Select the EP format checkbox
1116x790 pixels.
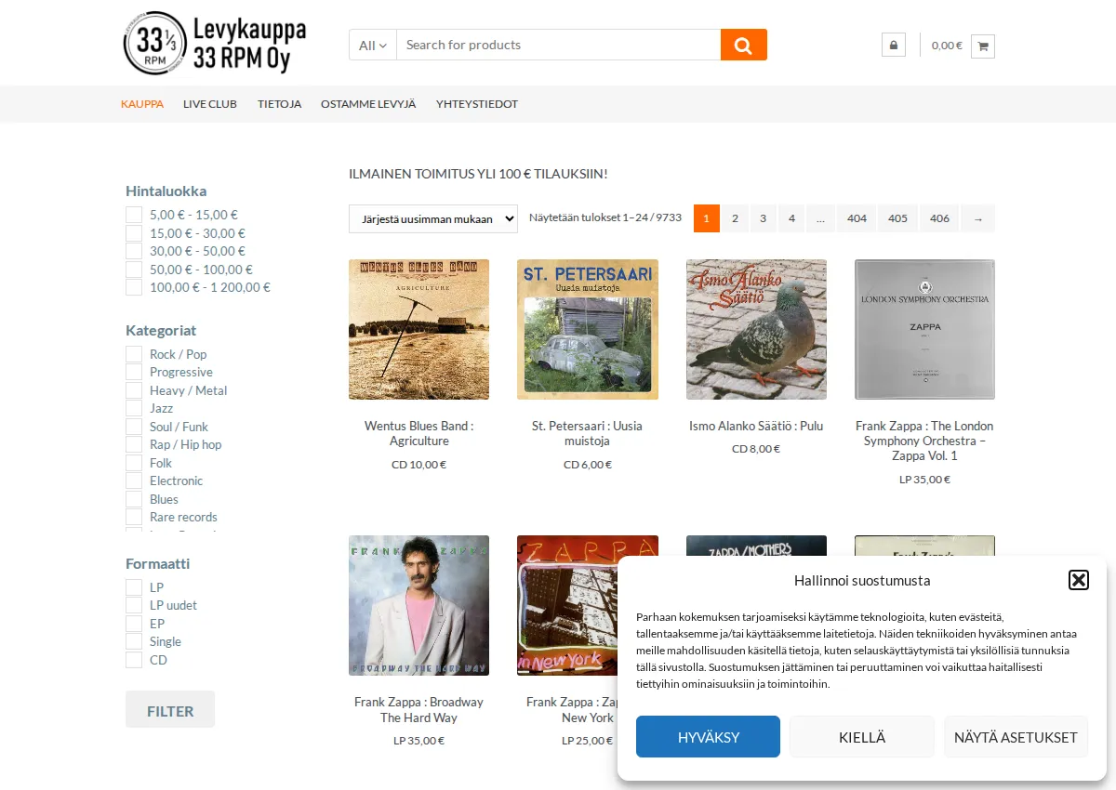coord(134,624)
